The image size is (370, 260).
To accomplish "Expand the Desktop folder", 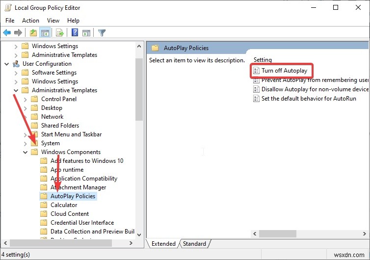I will pyautogui.click(x=25, y=108).
